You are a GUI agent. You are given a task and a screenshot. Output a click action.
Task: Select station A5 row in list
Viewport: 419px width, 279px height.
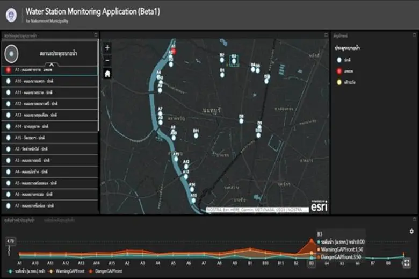click(x=50, y=183)
